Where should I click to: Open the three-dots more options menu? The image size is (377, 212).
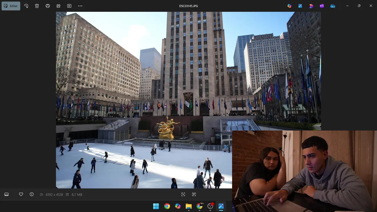click(x=80, y=6)
